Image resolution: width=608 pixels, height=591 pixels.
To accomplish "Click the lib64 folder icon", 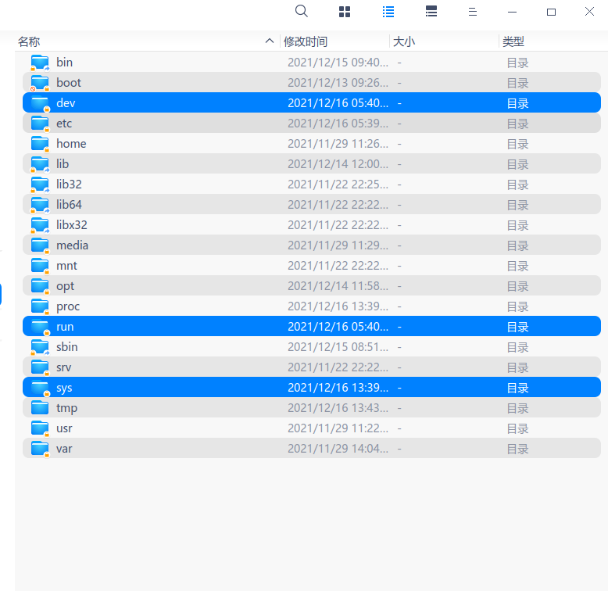I will (x=40, y=205).
